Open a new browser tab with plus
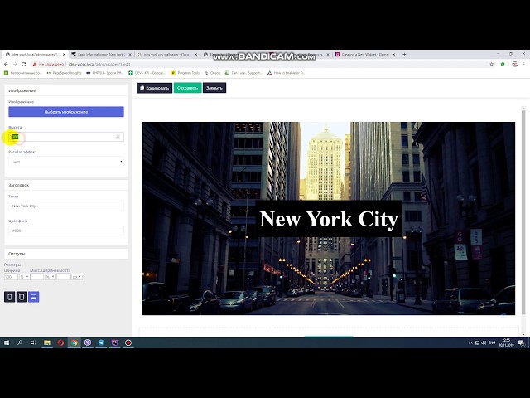The width and height of the screenshot is (530, 398). tap(404, 54)
